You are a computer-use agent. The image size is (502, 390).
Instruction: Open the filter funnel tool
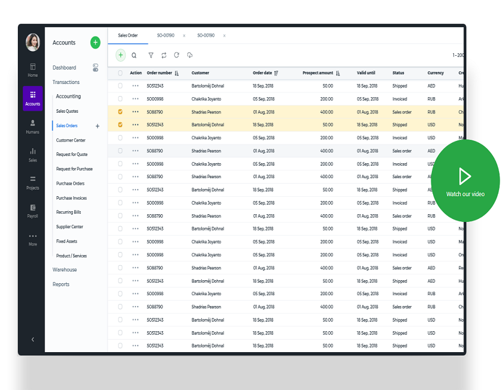point(150,55)
